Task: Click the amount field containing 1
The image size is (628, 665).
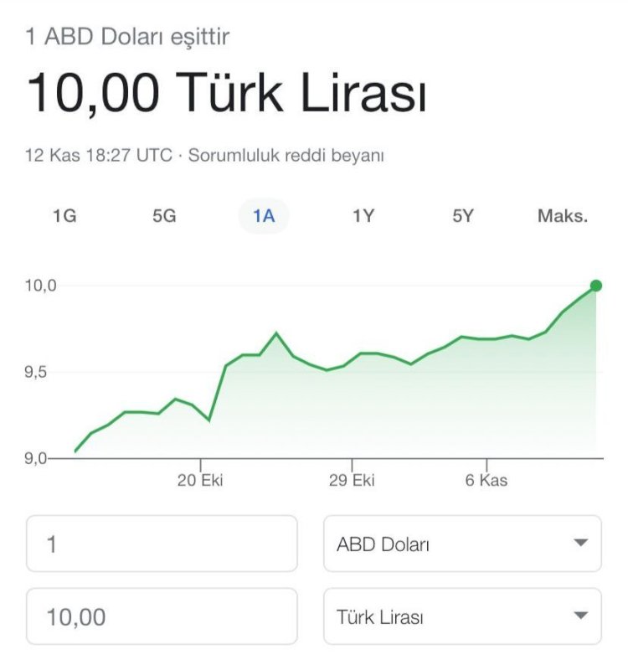Action: click(162, 544)
